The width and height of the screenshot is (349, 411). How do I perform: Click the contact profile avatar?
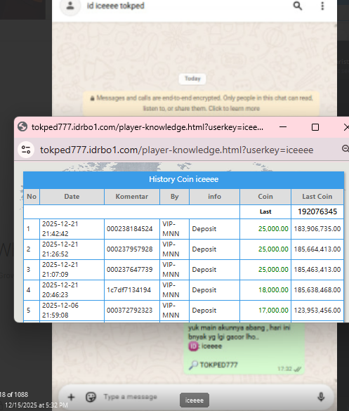coord(70,6)
